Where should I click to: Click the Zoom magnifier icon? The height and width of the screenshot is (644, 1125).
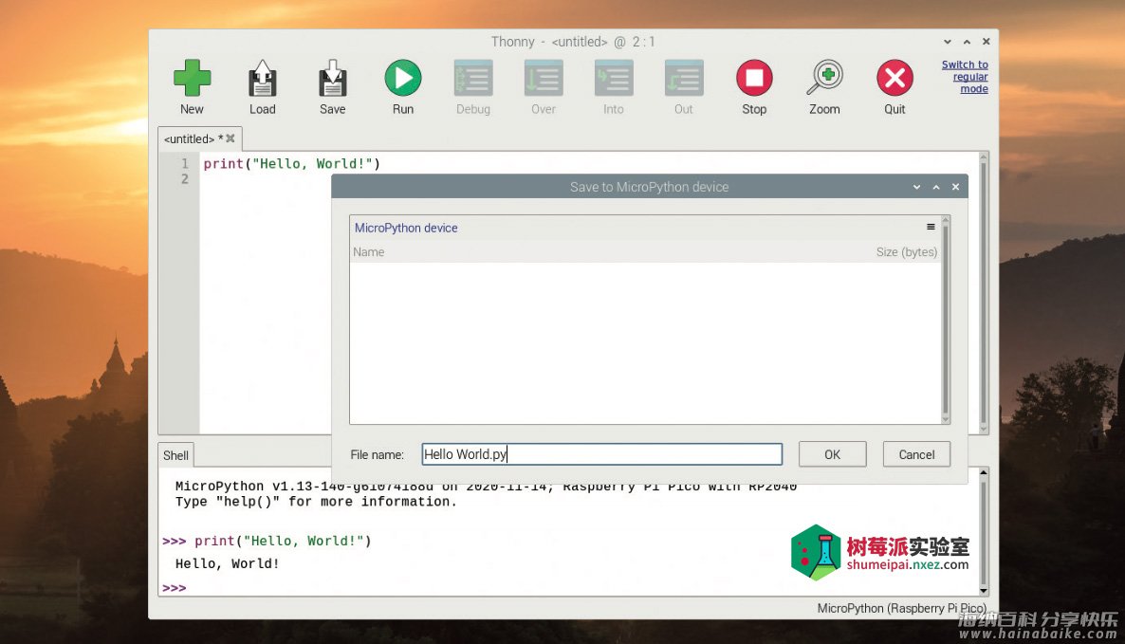(824, 78)
